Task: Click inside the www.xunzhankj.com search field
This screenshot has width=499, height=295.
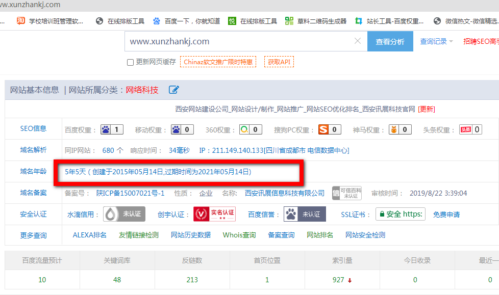Action: (x=230, y=41)
